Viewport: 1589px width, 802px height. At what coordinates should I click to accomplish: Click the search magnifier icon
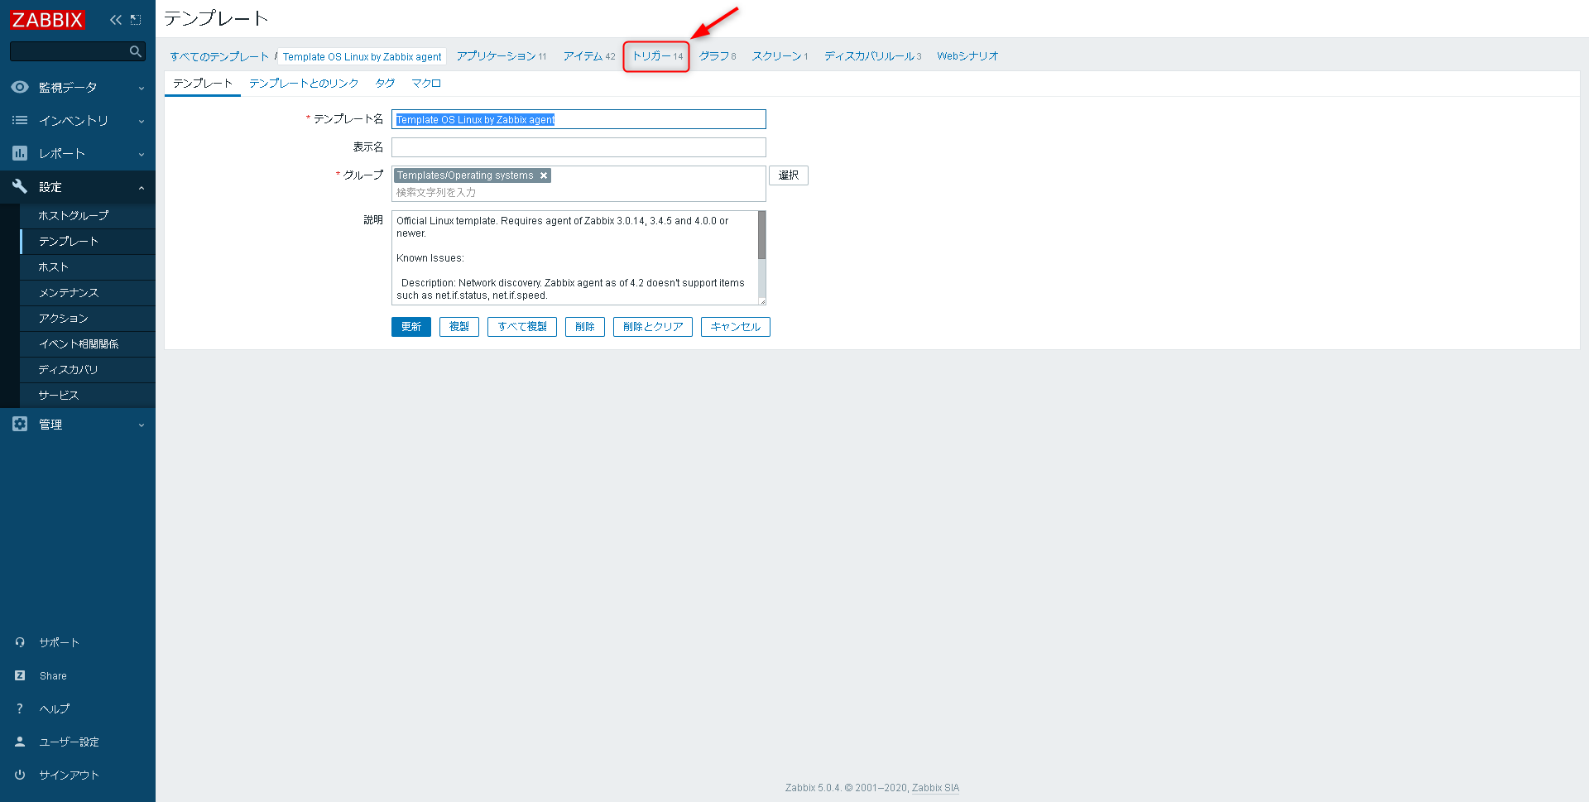(136, 51)
